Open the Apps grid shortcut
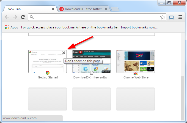187x123 pixels. (7, 27)
